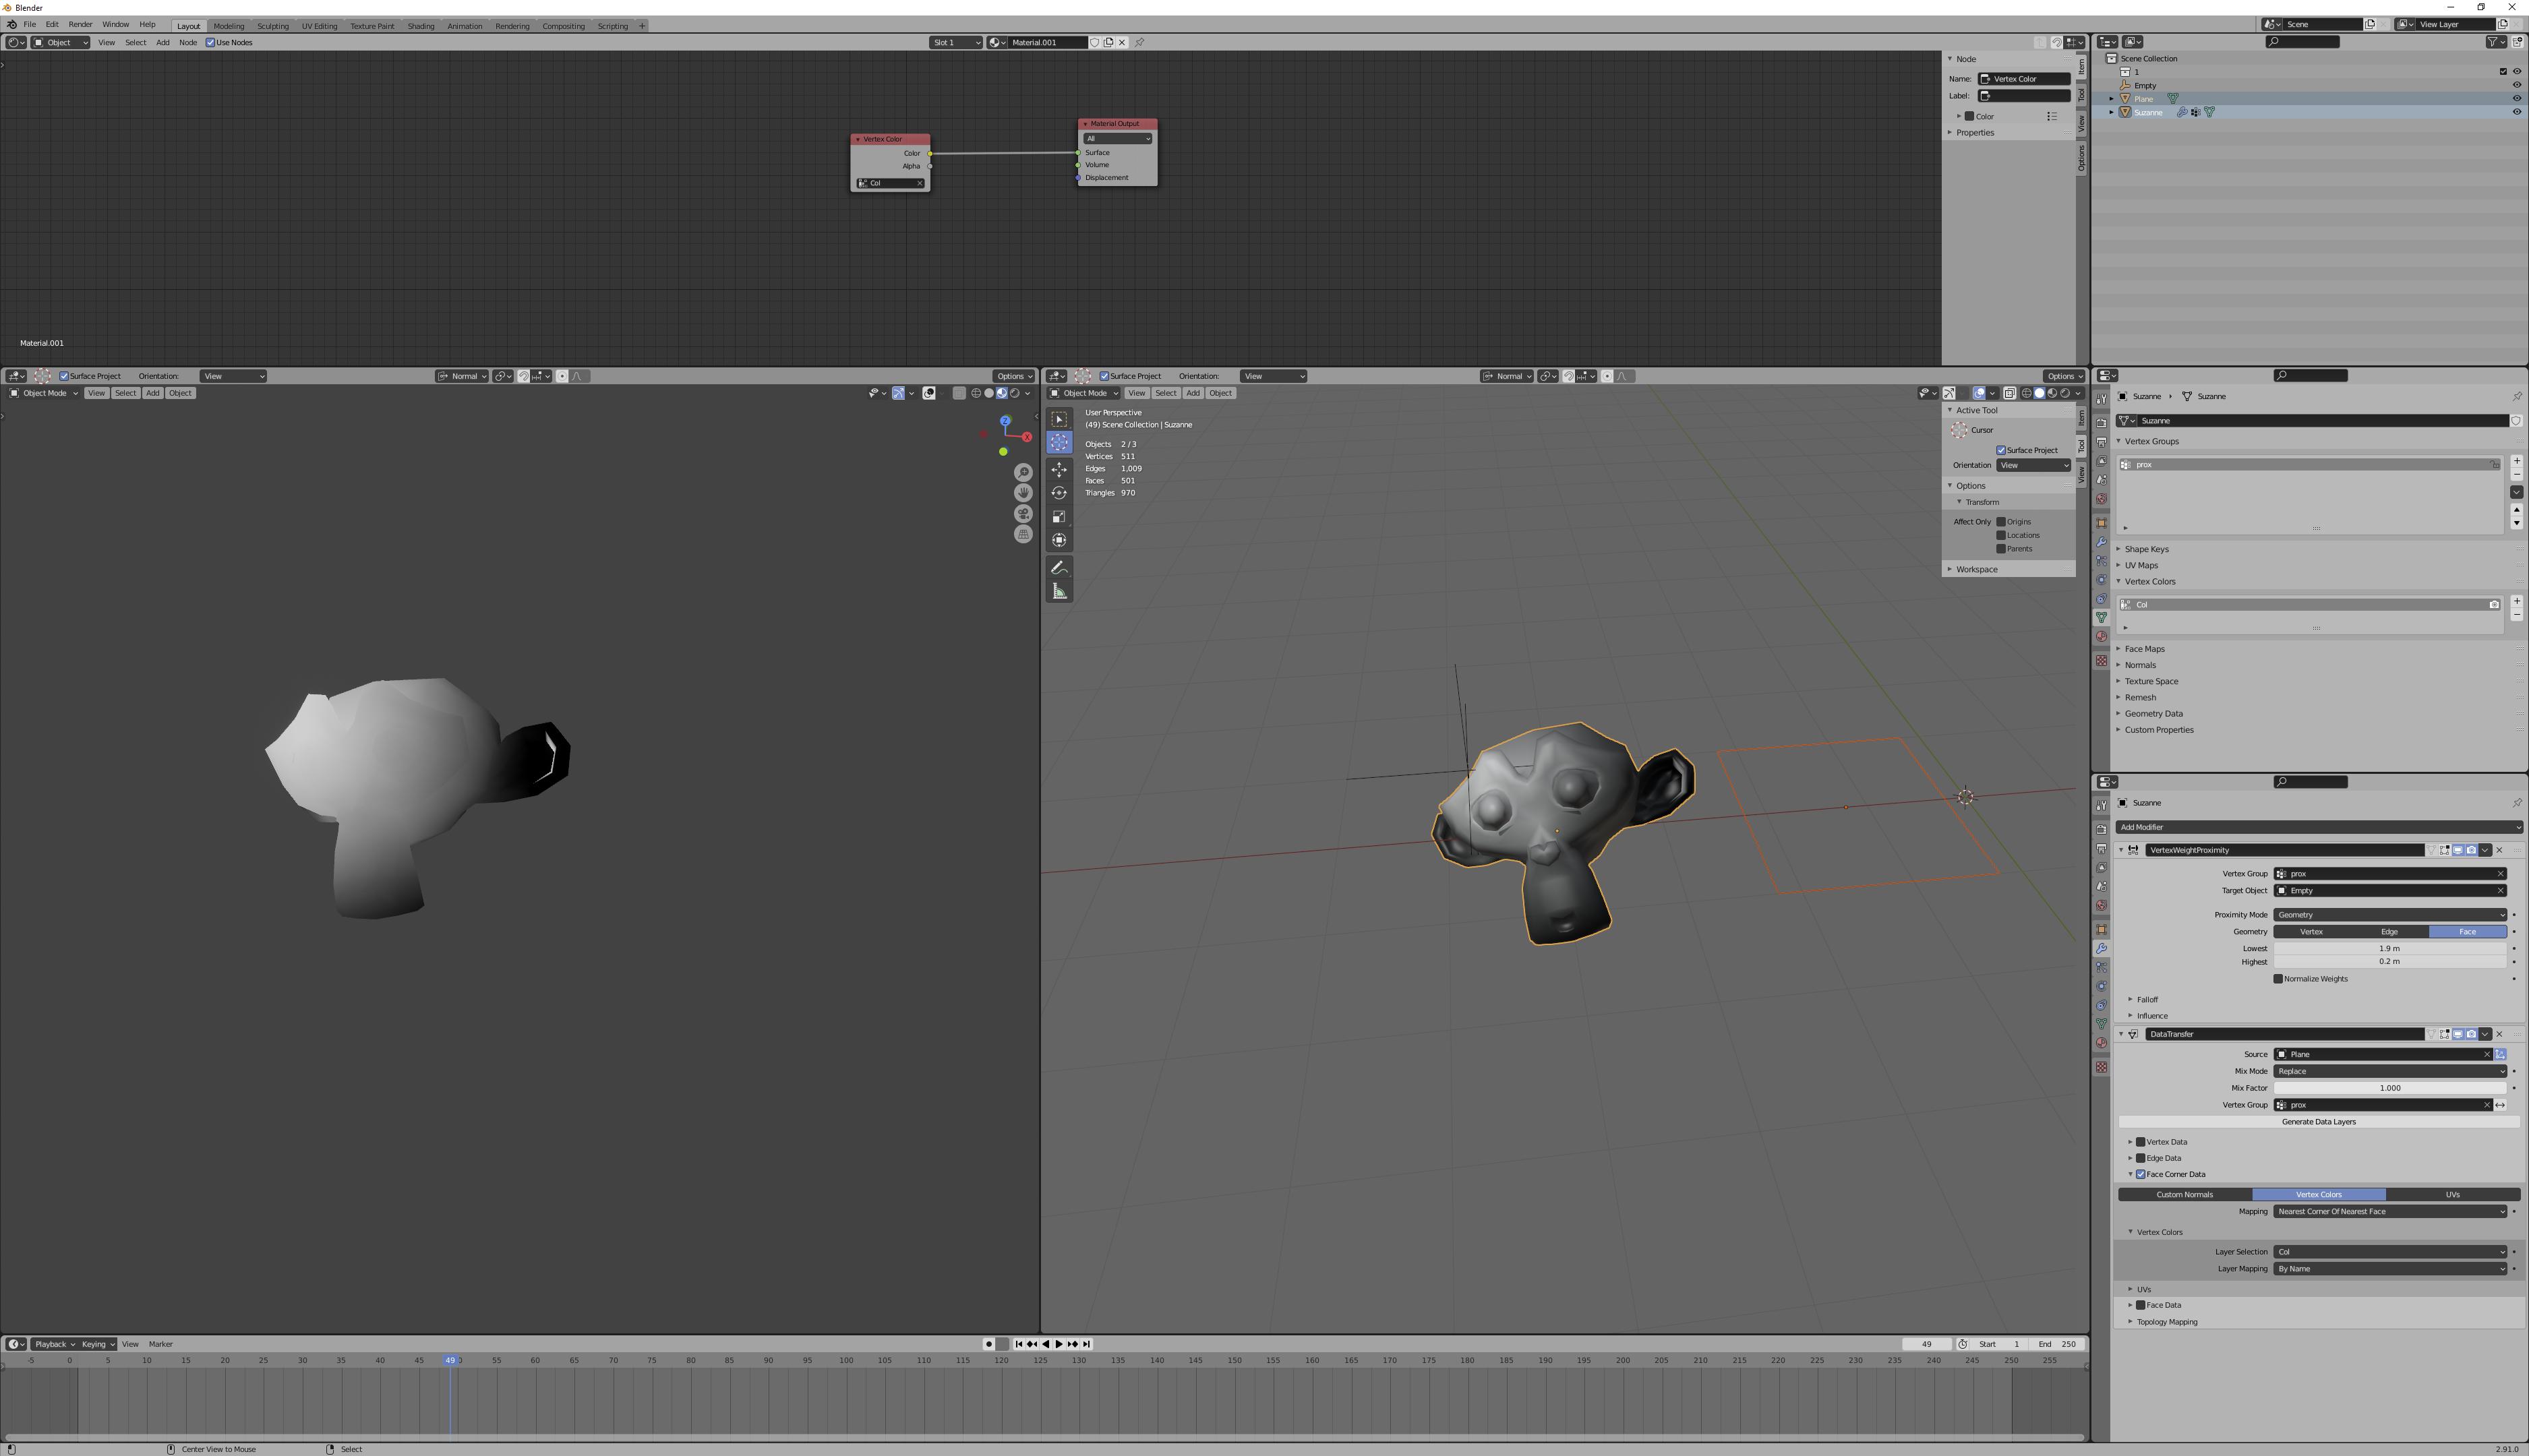Open Proximity Mode Geometry dropdown
Image resolution: width=2529 pixels, height=1456 pixels.
tap(2390, 915)
